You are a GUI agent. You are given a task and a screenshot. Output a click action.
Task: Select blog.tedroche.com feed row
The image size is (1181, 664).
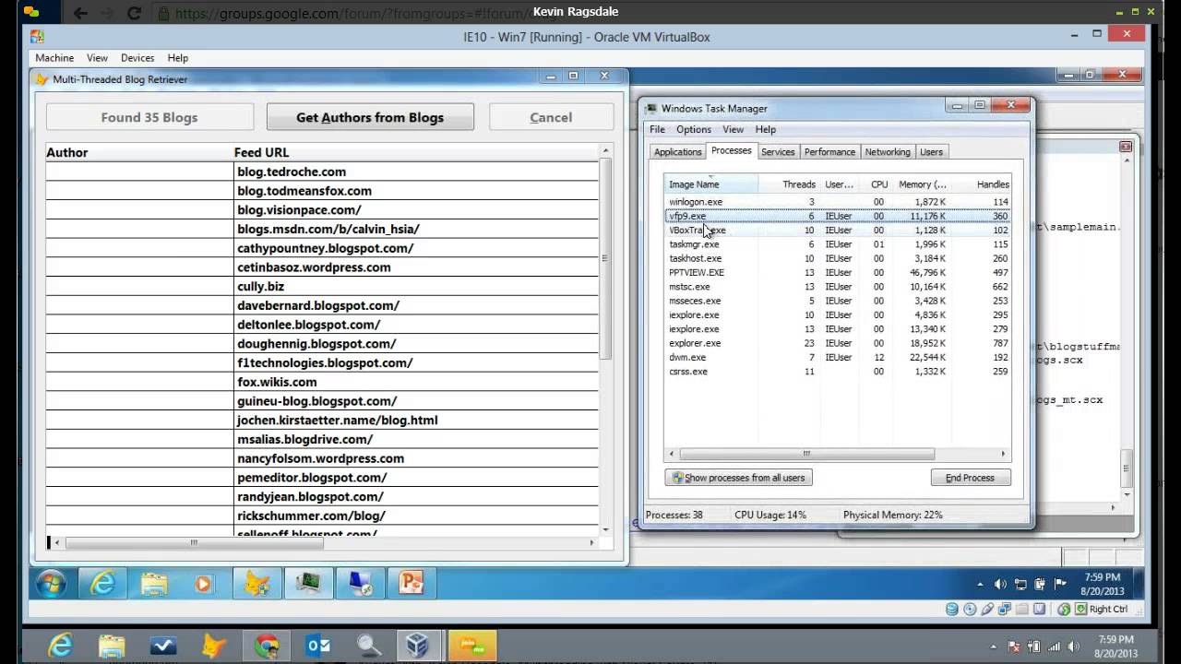[322, 172]
